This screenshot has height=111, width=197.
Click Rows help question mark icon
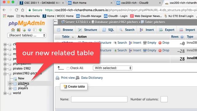(182, 37)
